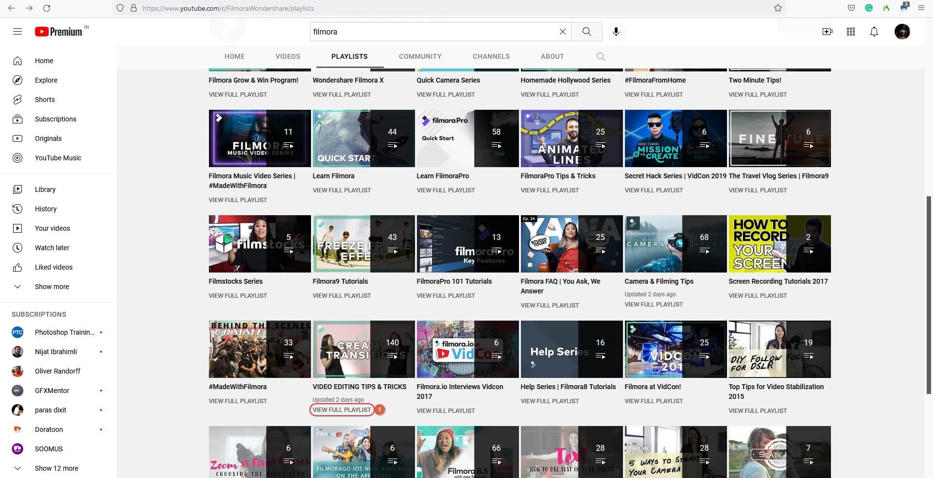
Task: Open the YouTube apps grid
Action: click(850, 32)
